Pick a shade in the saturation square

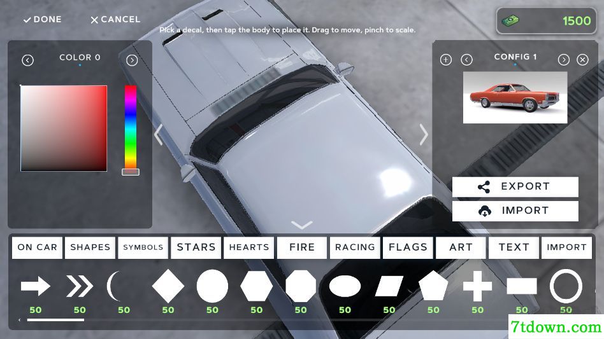tap(64, 128)
